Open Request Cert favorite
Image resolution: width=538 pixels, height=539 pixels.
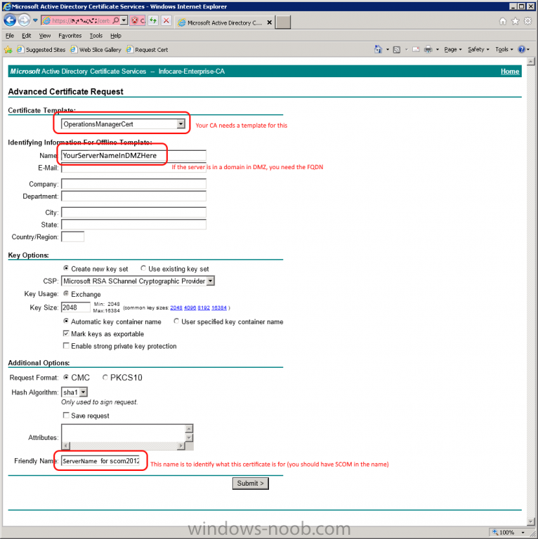pyautogui.click(x=147, y=50)
